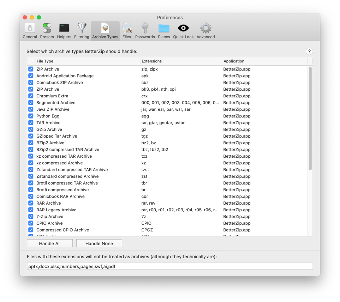Open the Quick Look eye icon
340x302 pixels.
[x=183, y=28]
